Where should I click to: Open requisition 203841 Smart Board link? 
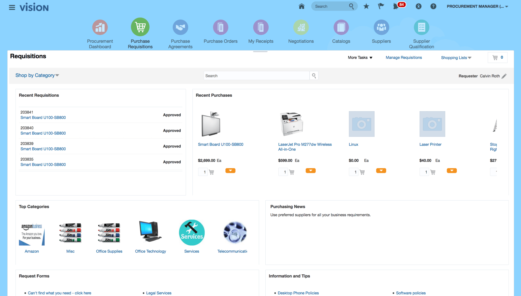[43, 117]
